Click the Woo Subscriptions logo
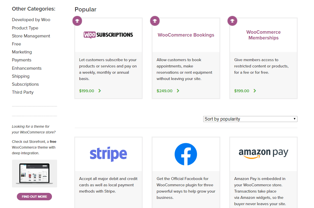 [x=108, y=35]
